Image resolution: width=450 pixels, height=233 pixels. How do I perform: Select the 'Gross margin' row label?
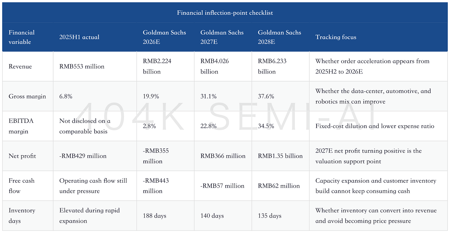(x=27, y=96)
